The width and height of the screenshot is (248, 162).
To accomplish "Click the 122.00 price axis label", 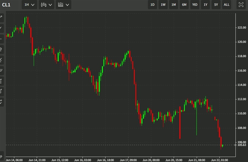I will [x=242, y=27].
